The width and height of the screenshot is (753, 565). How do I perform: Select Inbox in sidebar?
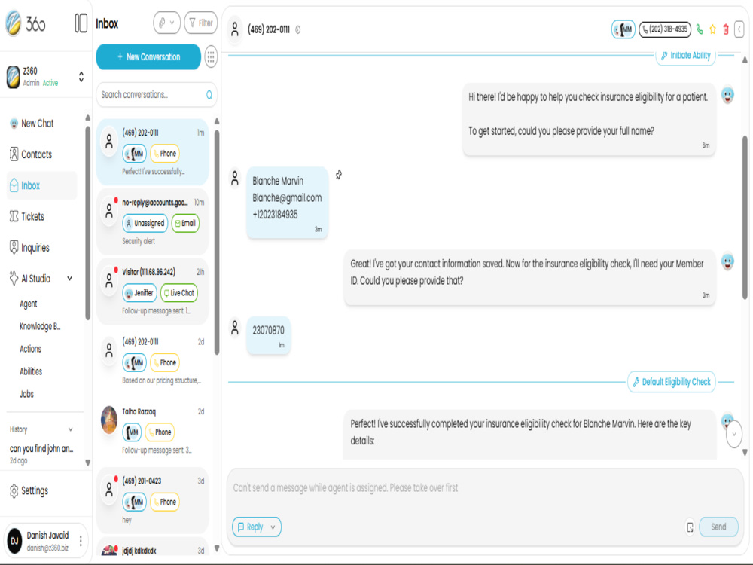pos(42,185)
